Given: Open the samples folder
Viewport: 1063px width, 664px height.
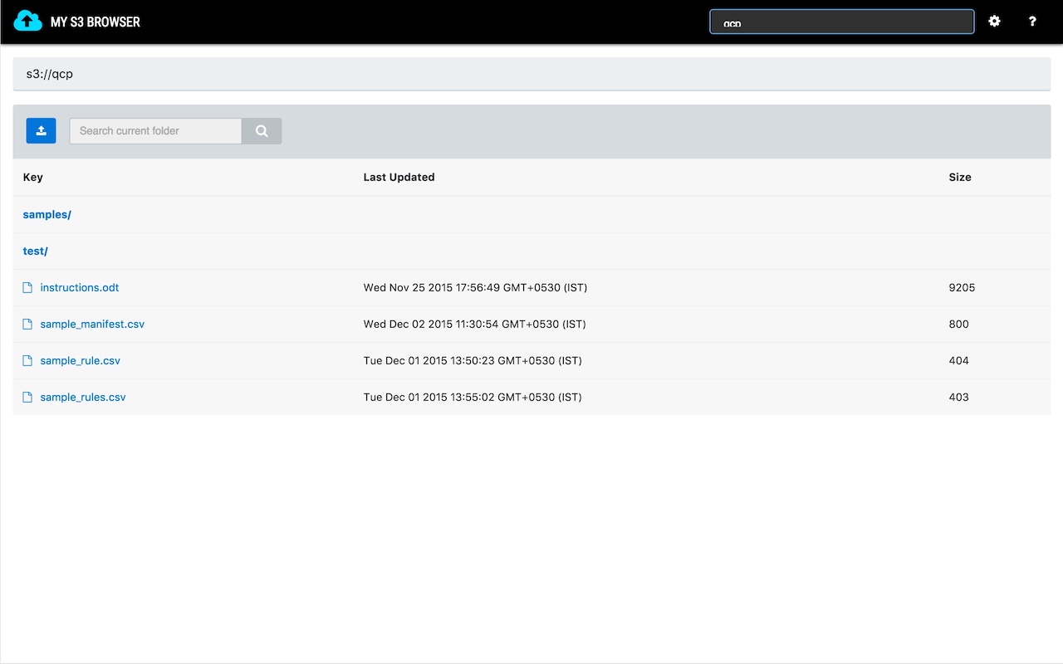Looking at the screenshot, I should coord(47,214).
